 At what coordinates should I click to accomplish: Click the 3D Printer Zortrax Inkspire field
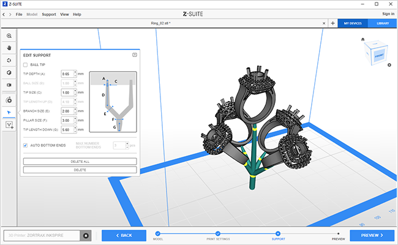tap(42, 236)
